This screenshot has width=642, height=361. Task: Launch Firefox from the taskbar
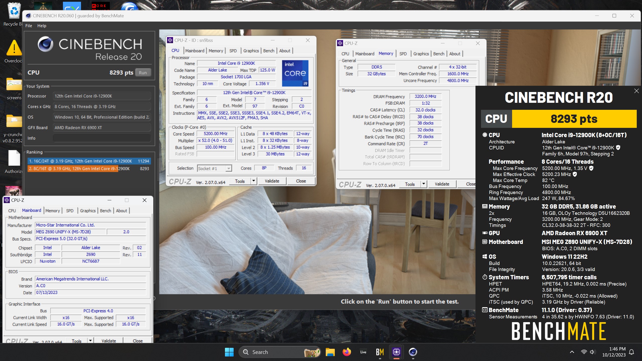click(x=347, y=352)
